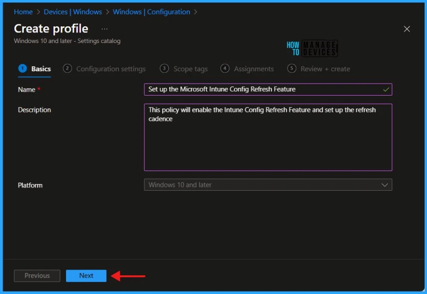427x294 pixels.
Task: Click the Create profile heading
Action: 51,29
